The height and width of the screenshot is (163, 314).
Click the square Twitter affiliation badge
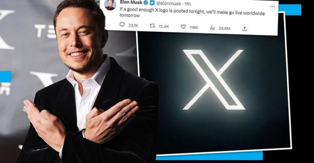[x=152, y=3]
